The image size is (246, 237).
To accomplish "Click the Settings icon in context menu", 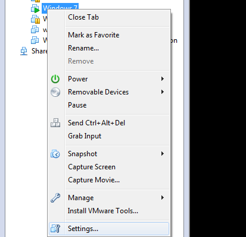I will click(x=55, y=229).
